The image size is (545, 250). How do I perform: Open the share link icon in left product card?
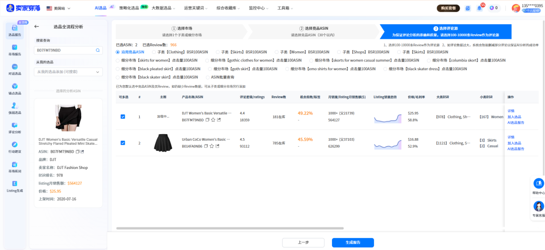82,152
